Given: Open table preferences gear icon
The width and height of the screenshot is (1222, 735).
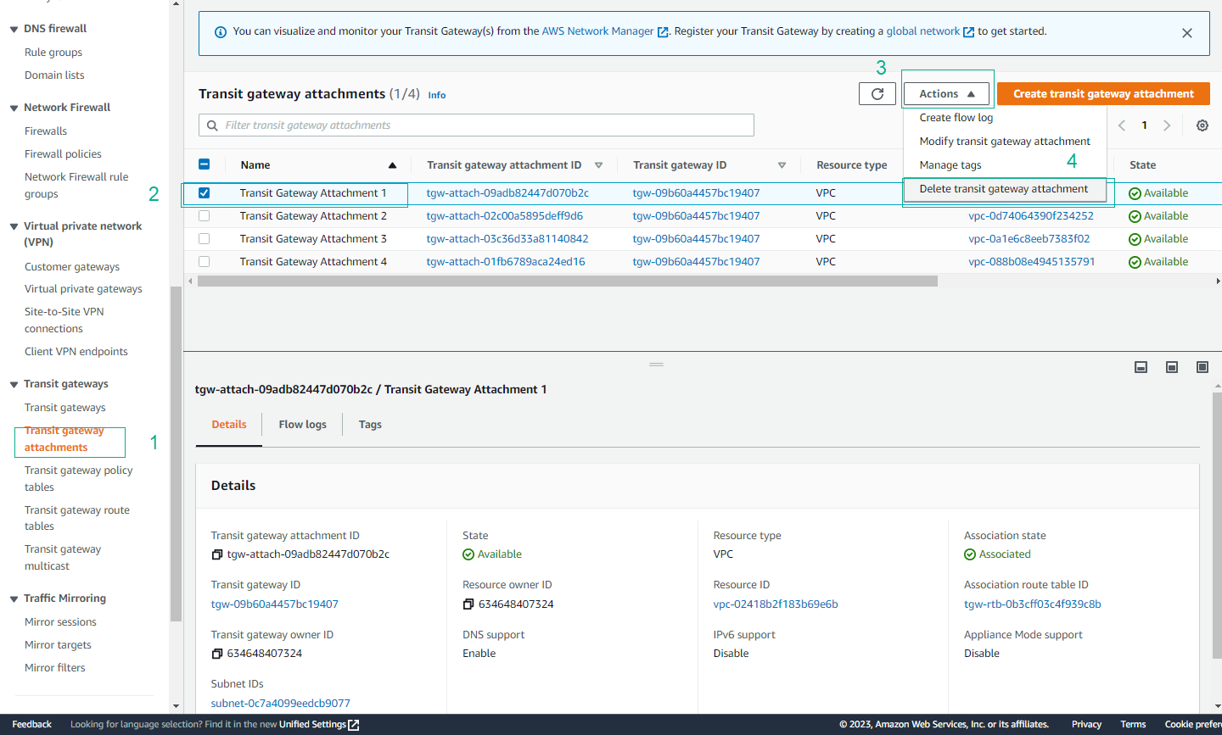Looking at the screenshot, I should click(x=1202, y=125).
